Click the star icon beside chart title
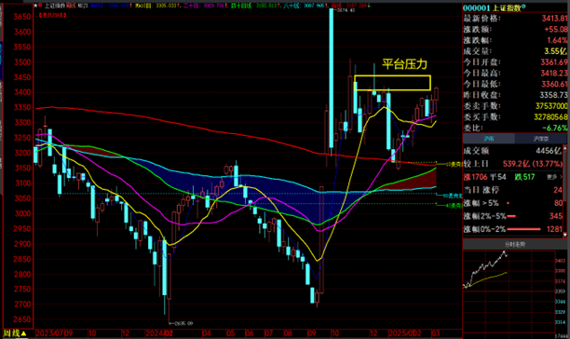This screenshot has width=570, height=339. (35, 6)
